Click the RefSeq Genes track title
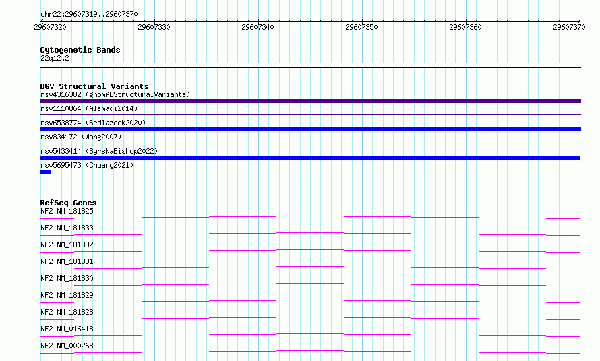The height and width of the screenshot is (361, 600). tap(68, 203)
